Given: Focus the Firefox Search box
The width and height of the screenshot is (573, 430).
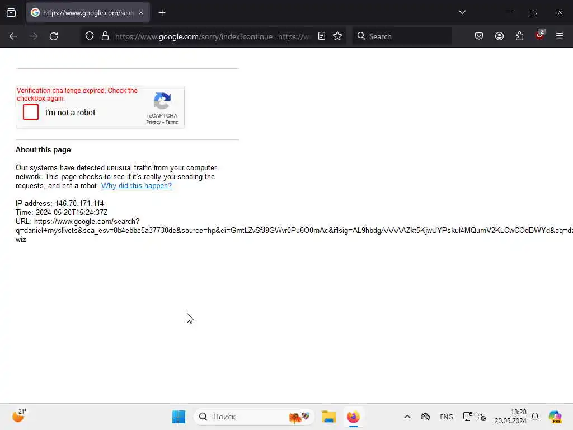Looking at the screenshot, I should (x=402, y=36).
